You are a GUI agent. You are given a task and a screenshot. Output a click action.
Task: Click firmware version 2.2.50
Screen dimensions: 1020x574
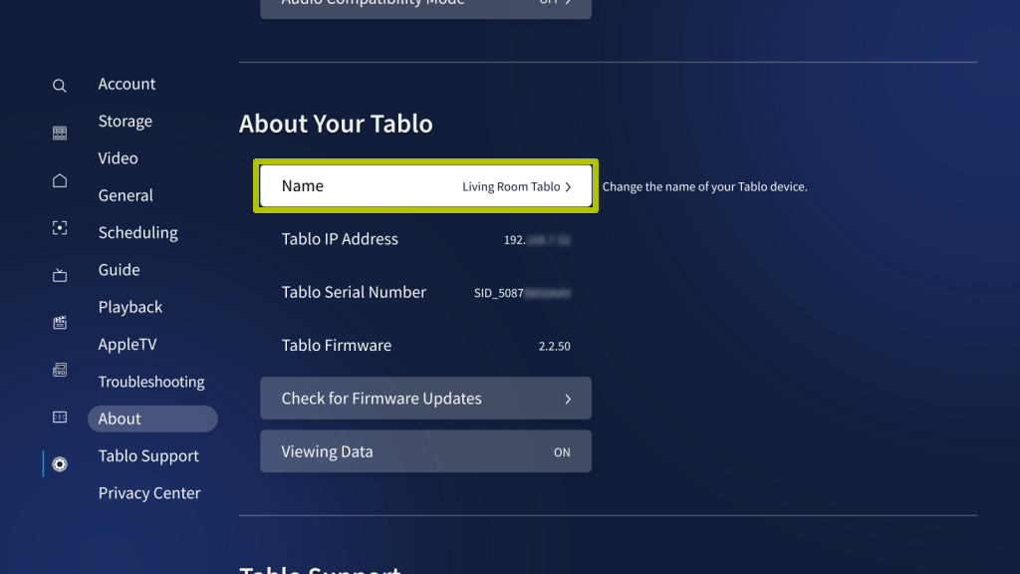[554, 346]
